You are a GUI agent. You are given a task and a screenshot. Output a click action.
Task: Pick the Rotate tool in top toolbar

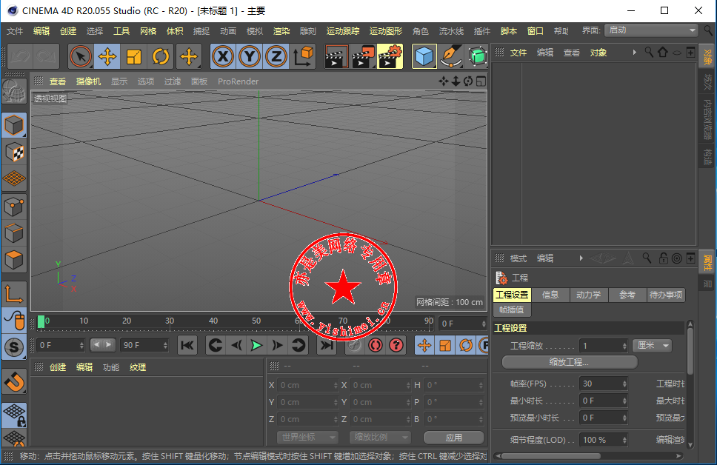pos(161,57)
